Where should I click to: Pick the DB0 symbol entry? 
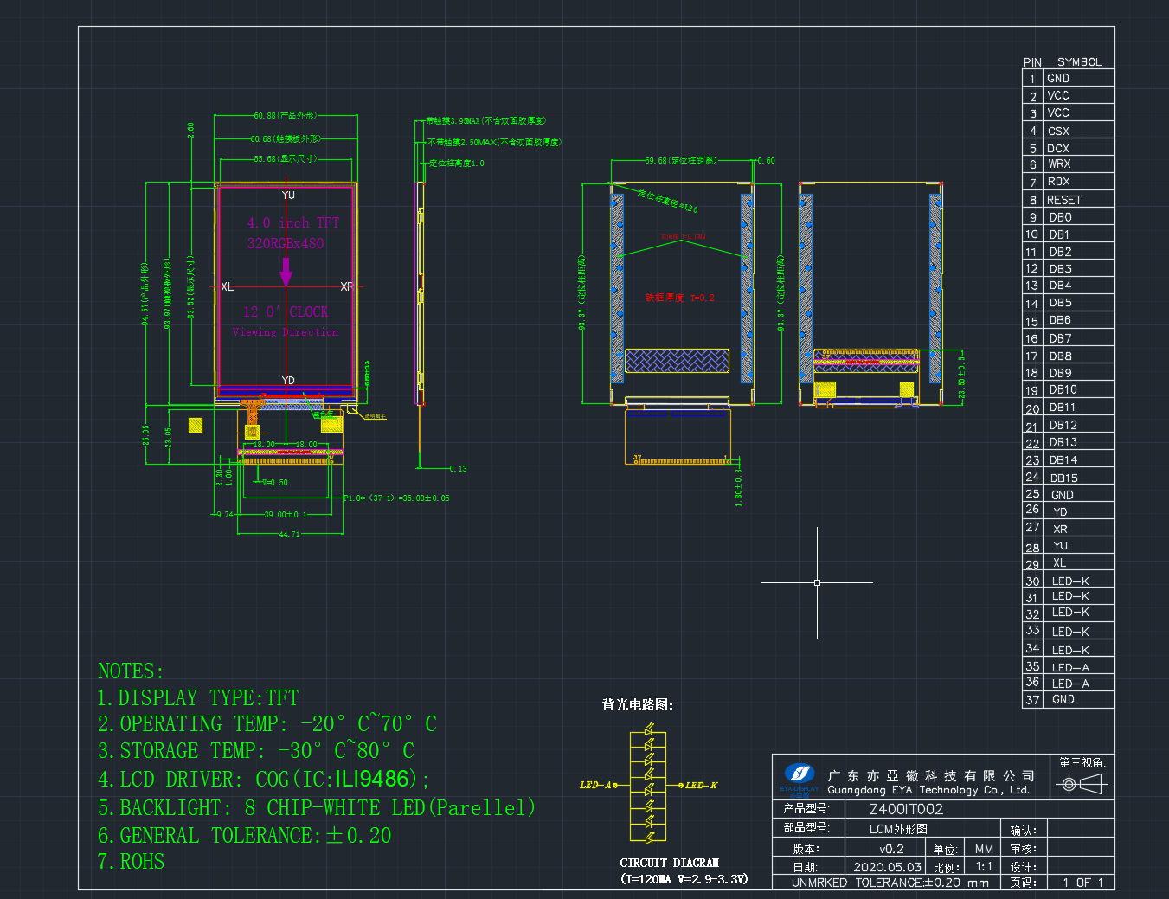[x=1061, y=217]
